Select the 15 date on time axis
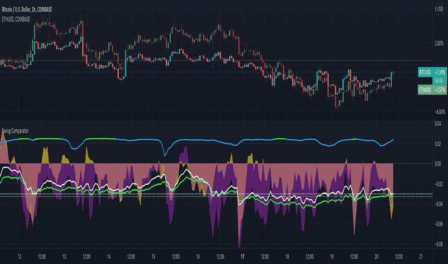Viewport: 448px width, 264px height. (x=153, y=257)
